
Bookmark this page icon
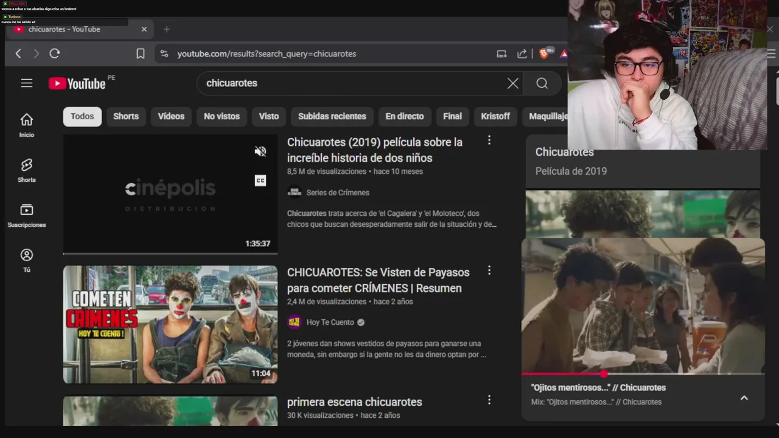[141, 54]
